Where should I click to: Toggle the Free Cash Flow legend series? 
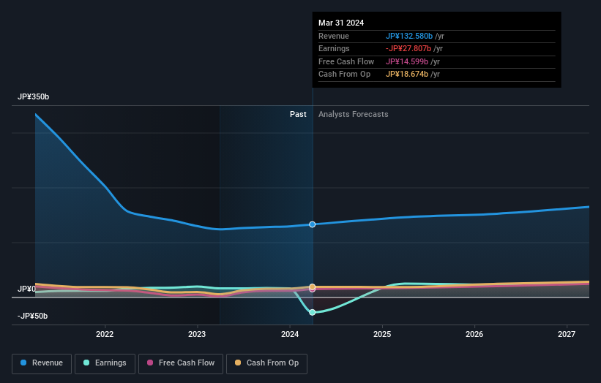(x=181, y=363)
